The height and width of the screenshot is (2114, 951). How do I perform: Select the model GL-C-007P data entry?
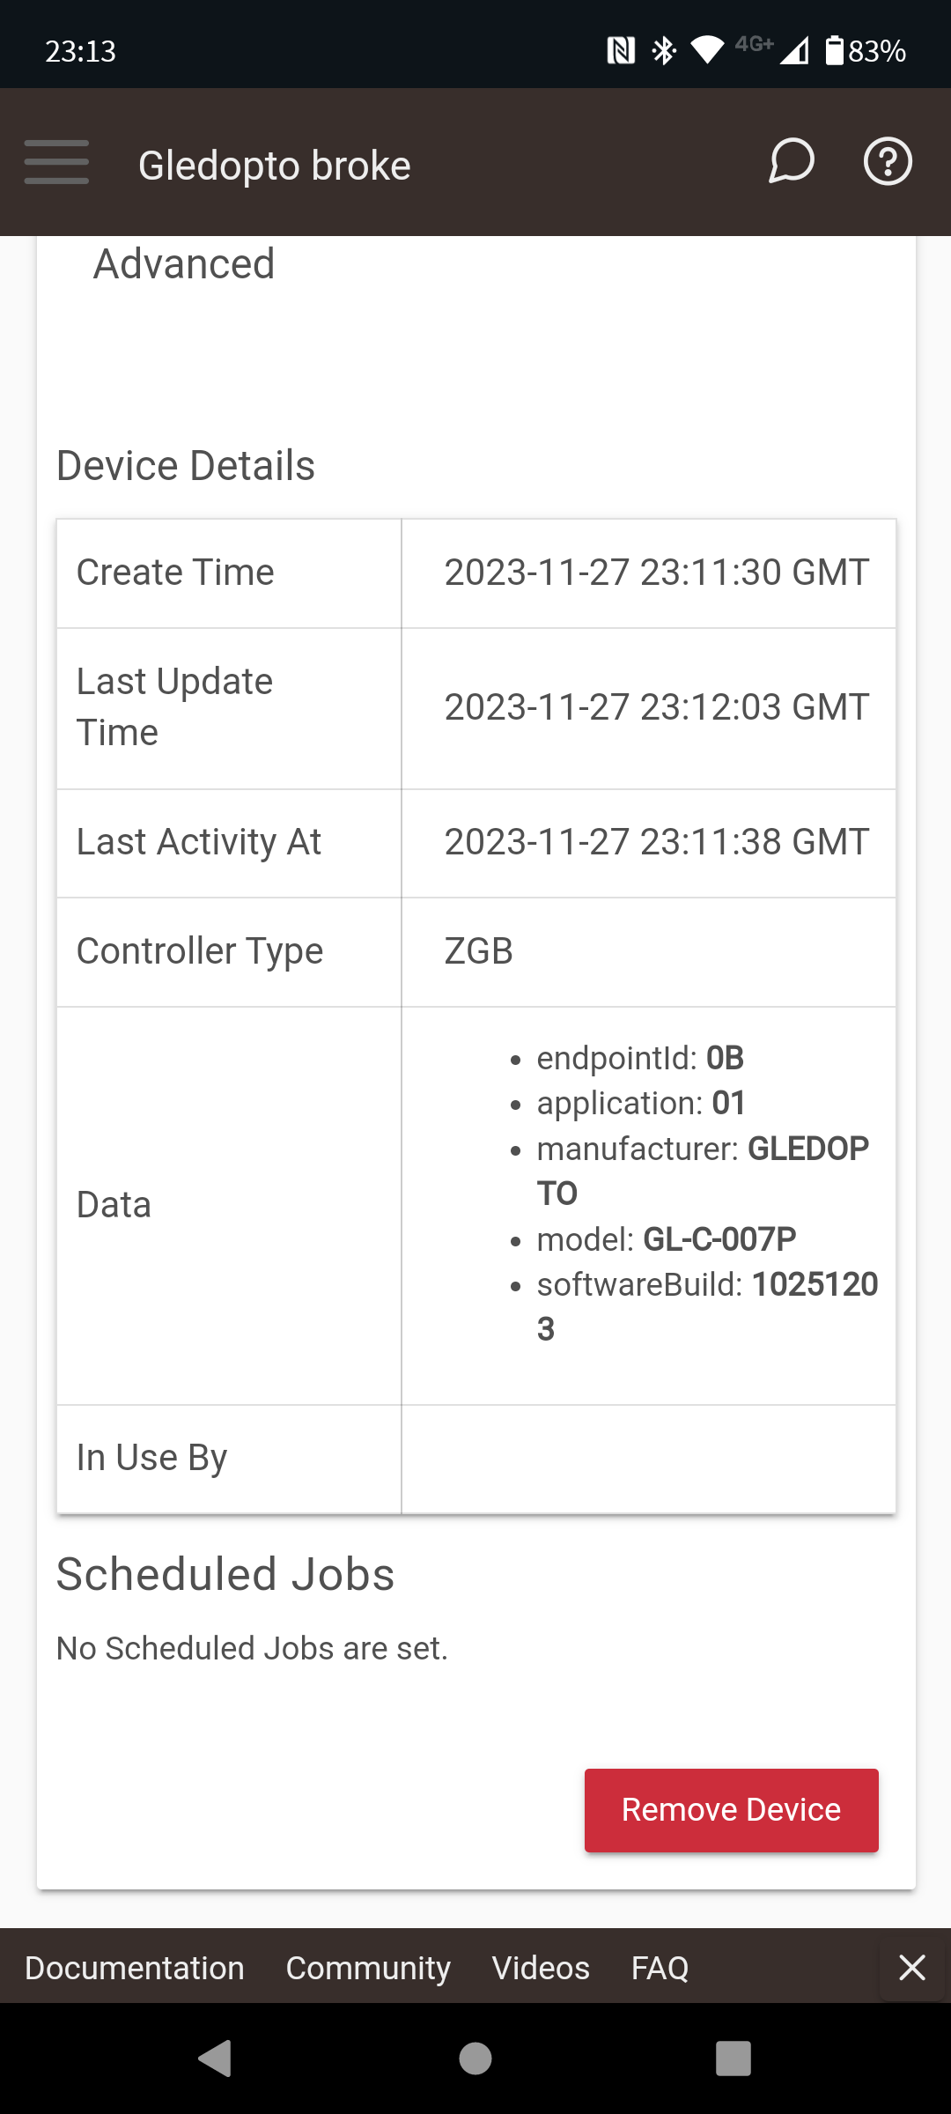667,1239
